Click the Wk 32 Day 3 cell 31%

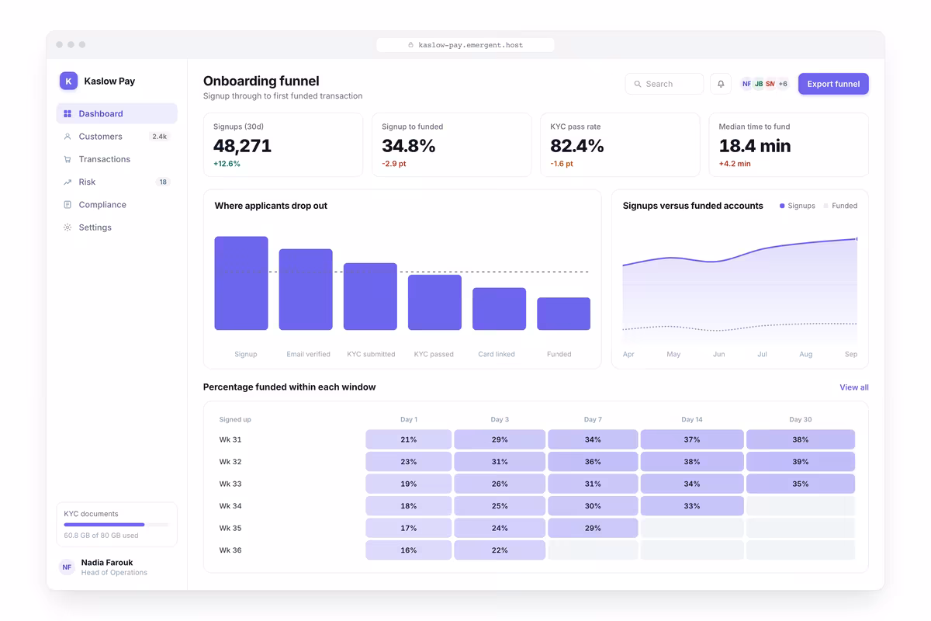click(x=500, y=462)
